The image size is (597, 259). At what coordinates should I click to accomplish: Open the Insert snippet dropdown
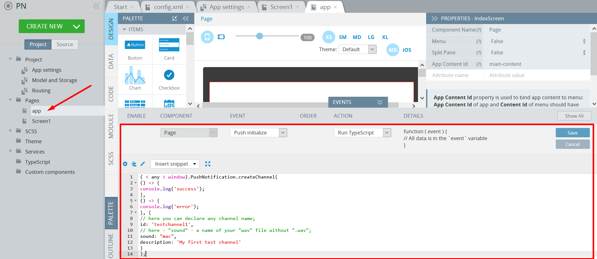coord(175,164)
